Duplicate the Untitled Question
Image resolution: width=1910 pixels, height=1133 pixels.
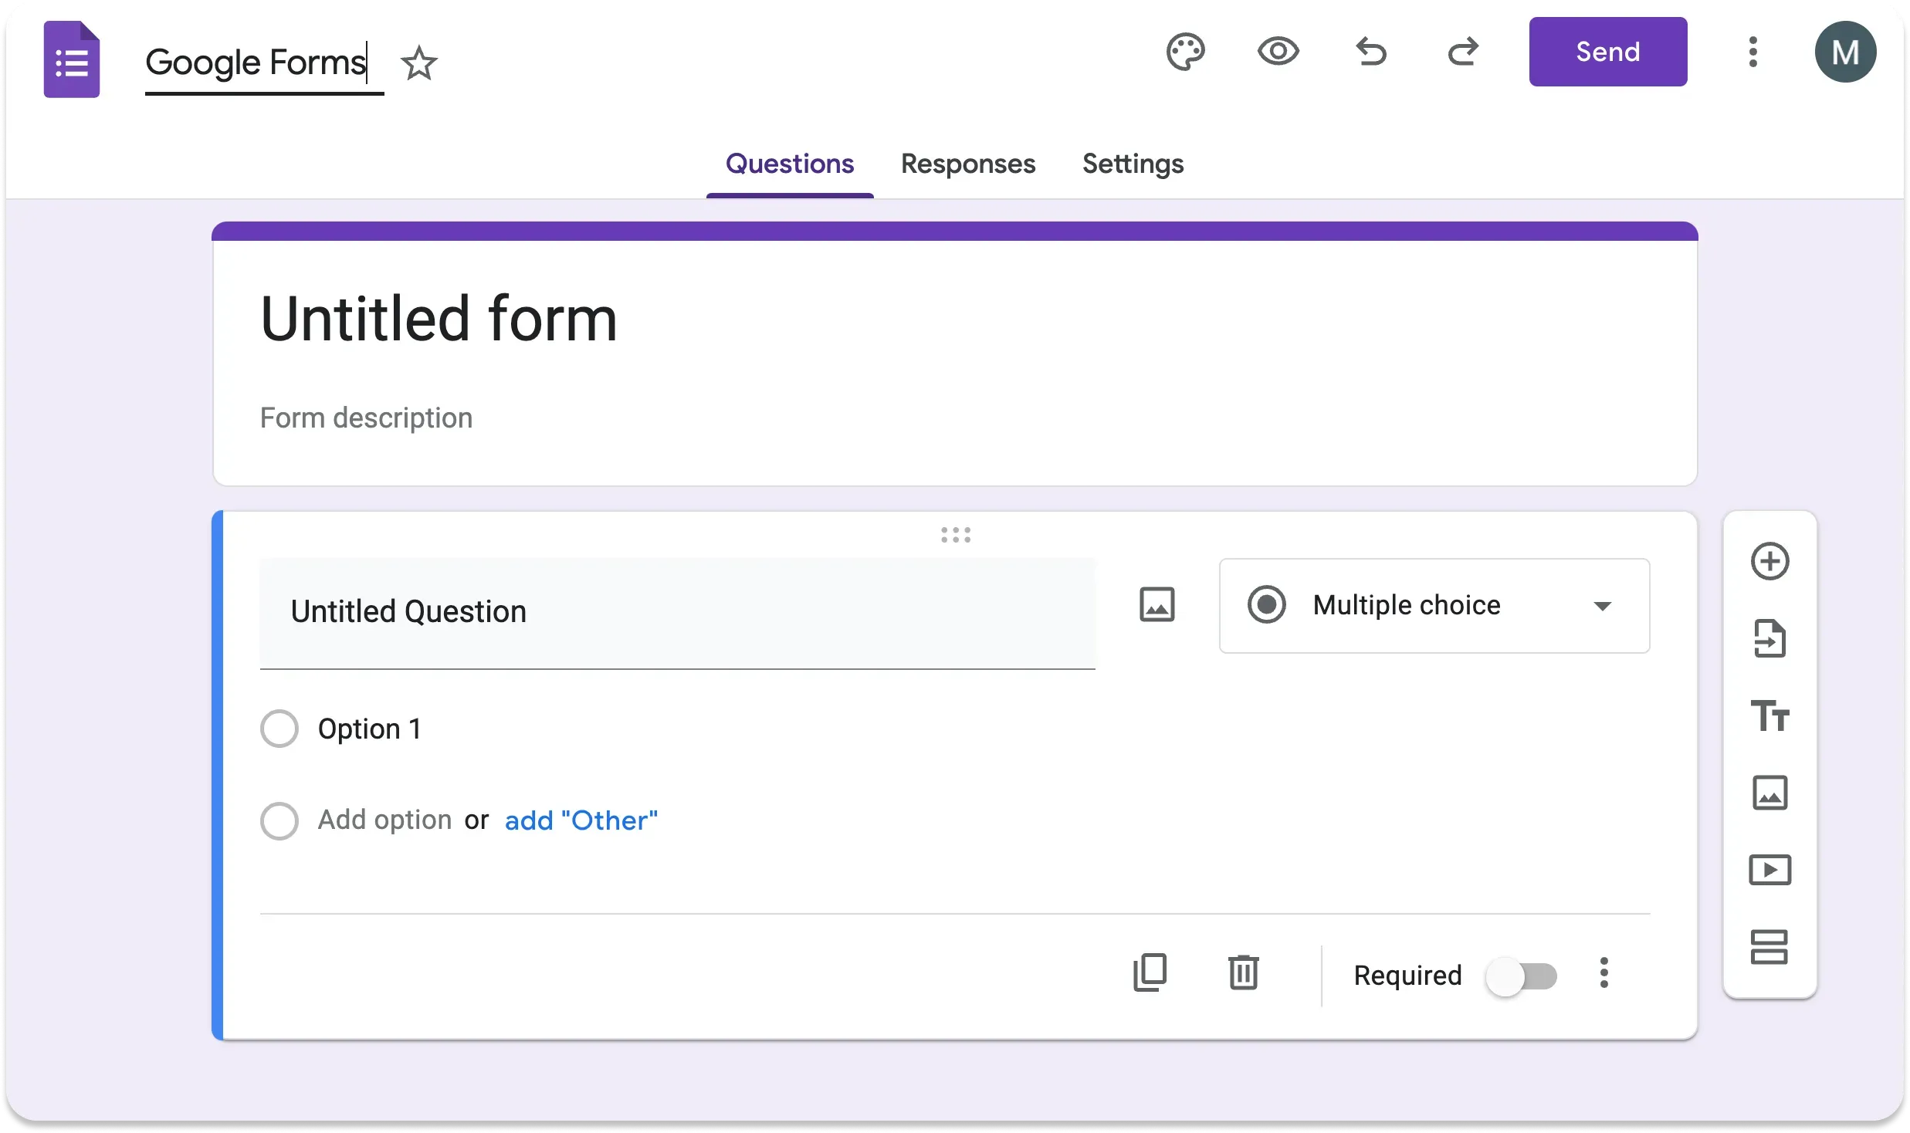[x=1150, y=973]
